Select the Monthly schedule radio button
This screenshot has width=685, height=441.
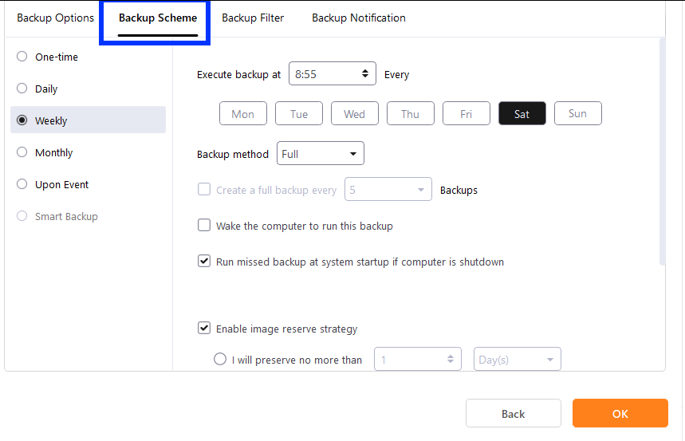click(x=22, y=152)
